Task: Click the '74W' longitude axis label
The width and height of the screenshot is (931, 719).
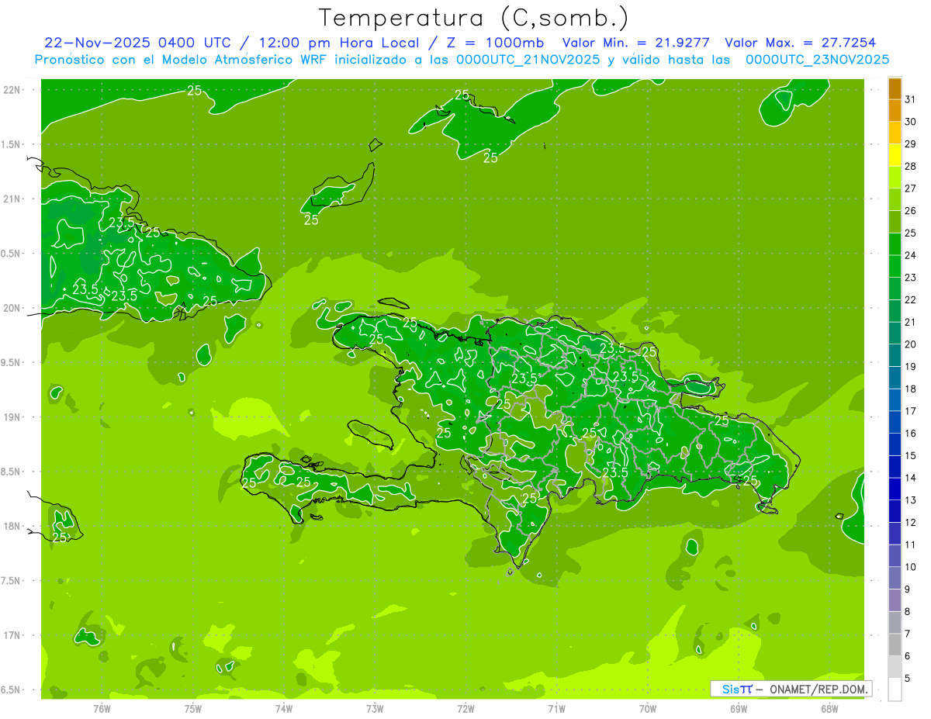Action: (284, 709)
